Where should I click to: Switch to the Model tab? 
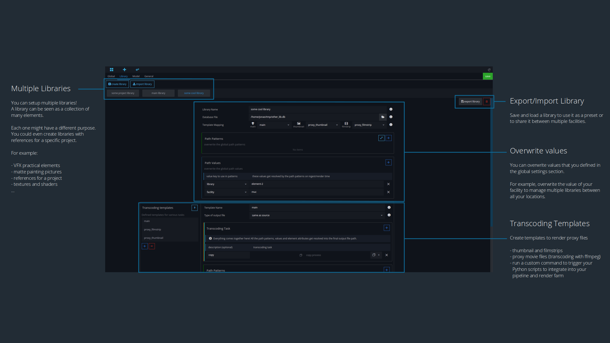[136, 76]
